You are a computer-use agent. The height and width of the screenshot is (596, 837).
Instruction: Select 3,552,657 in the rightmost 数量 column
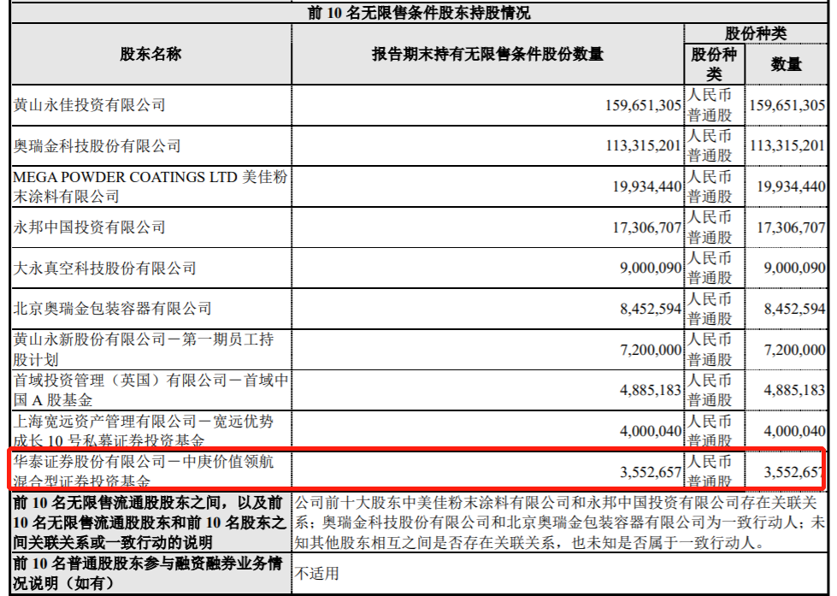793,472
